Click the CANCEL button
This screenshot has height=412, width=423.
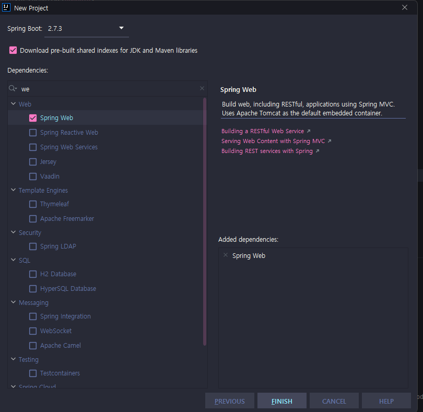334,401
